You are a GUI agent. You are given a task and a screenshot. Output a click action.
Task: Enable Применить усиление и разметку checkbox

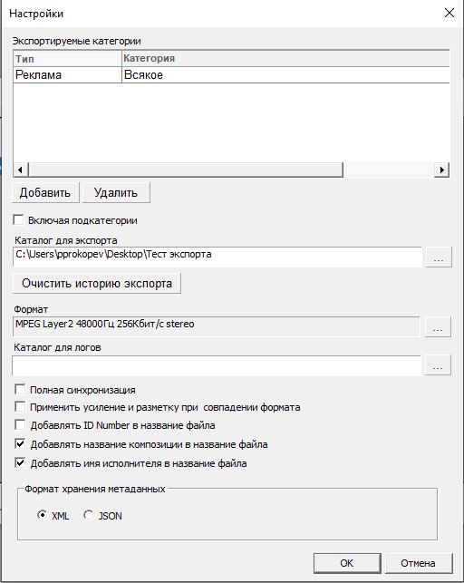click(20, 406)
